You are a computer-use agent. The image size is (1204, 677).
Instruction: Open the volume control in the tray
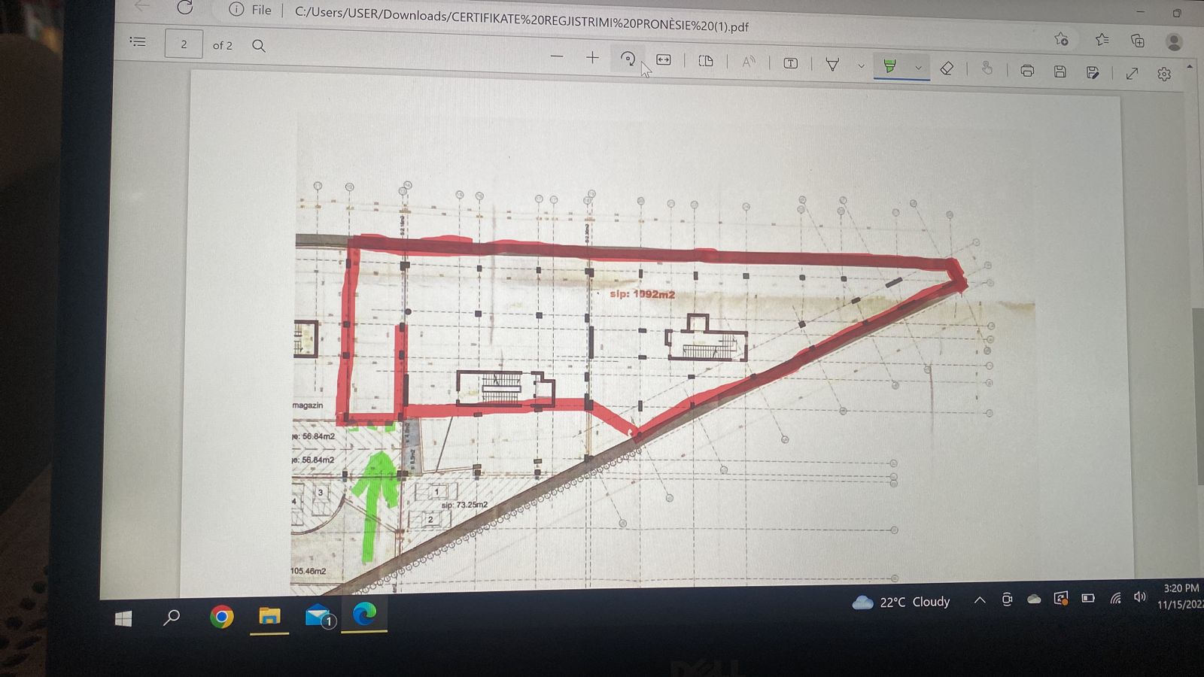pyautogui.click(x=1140, y=597)
